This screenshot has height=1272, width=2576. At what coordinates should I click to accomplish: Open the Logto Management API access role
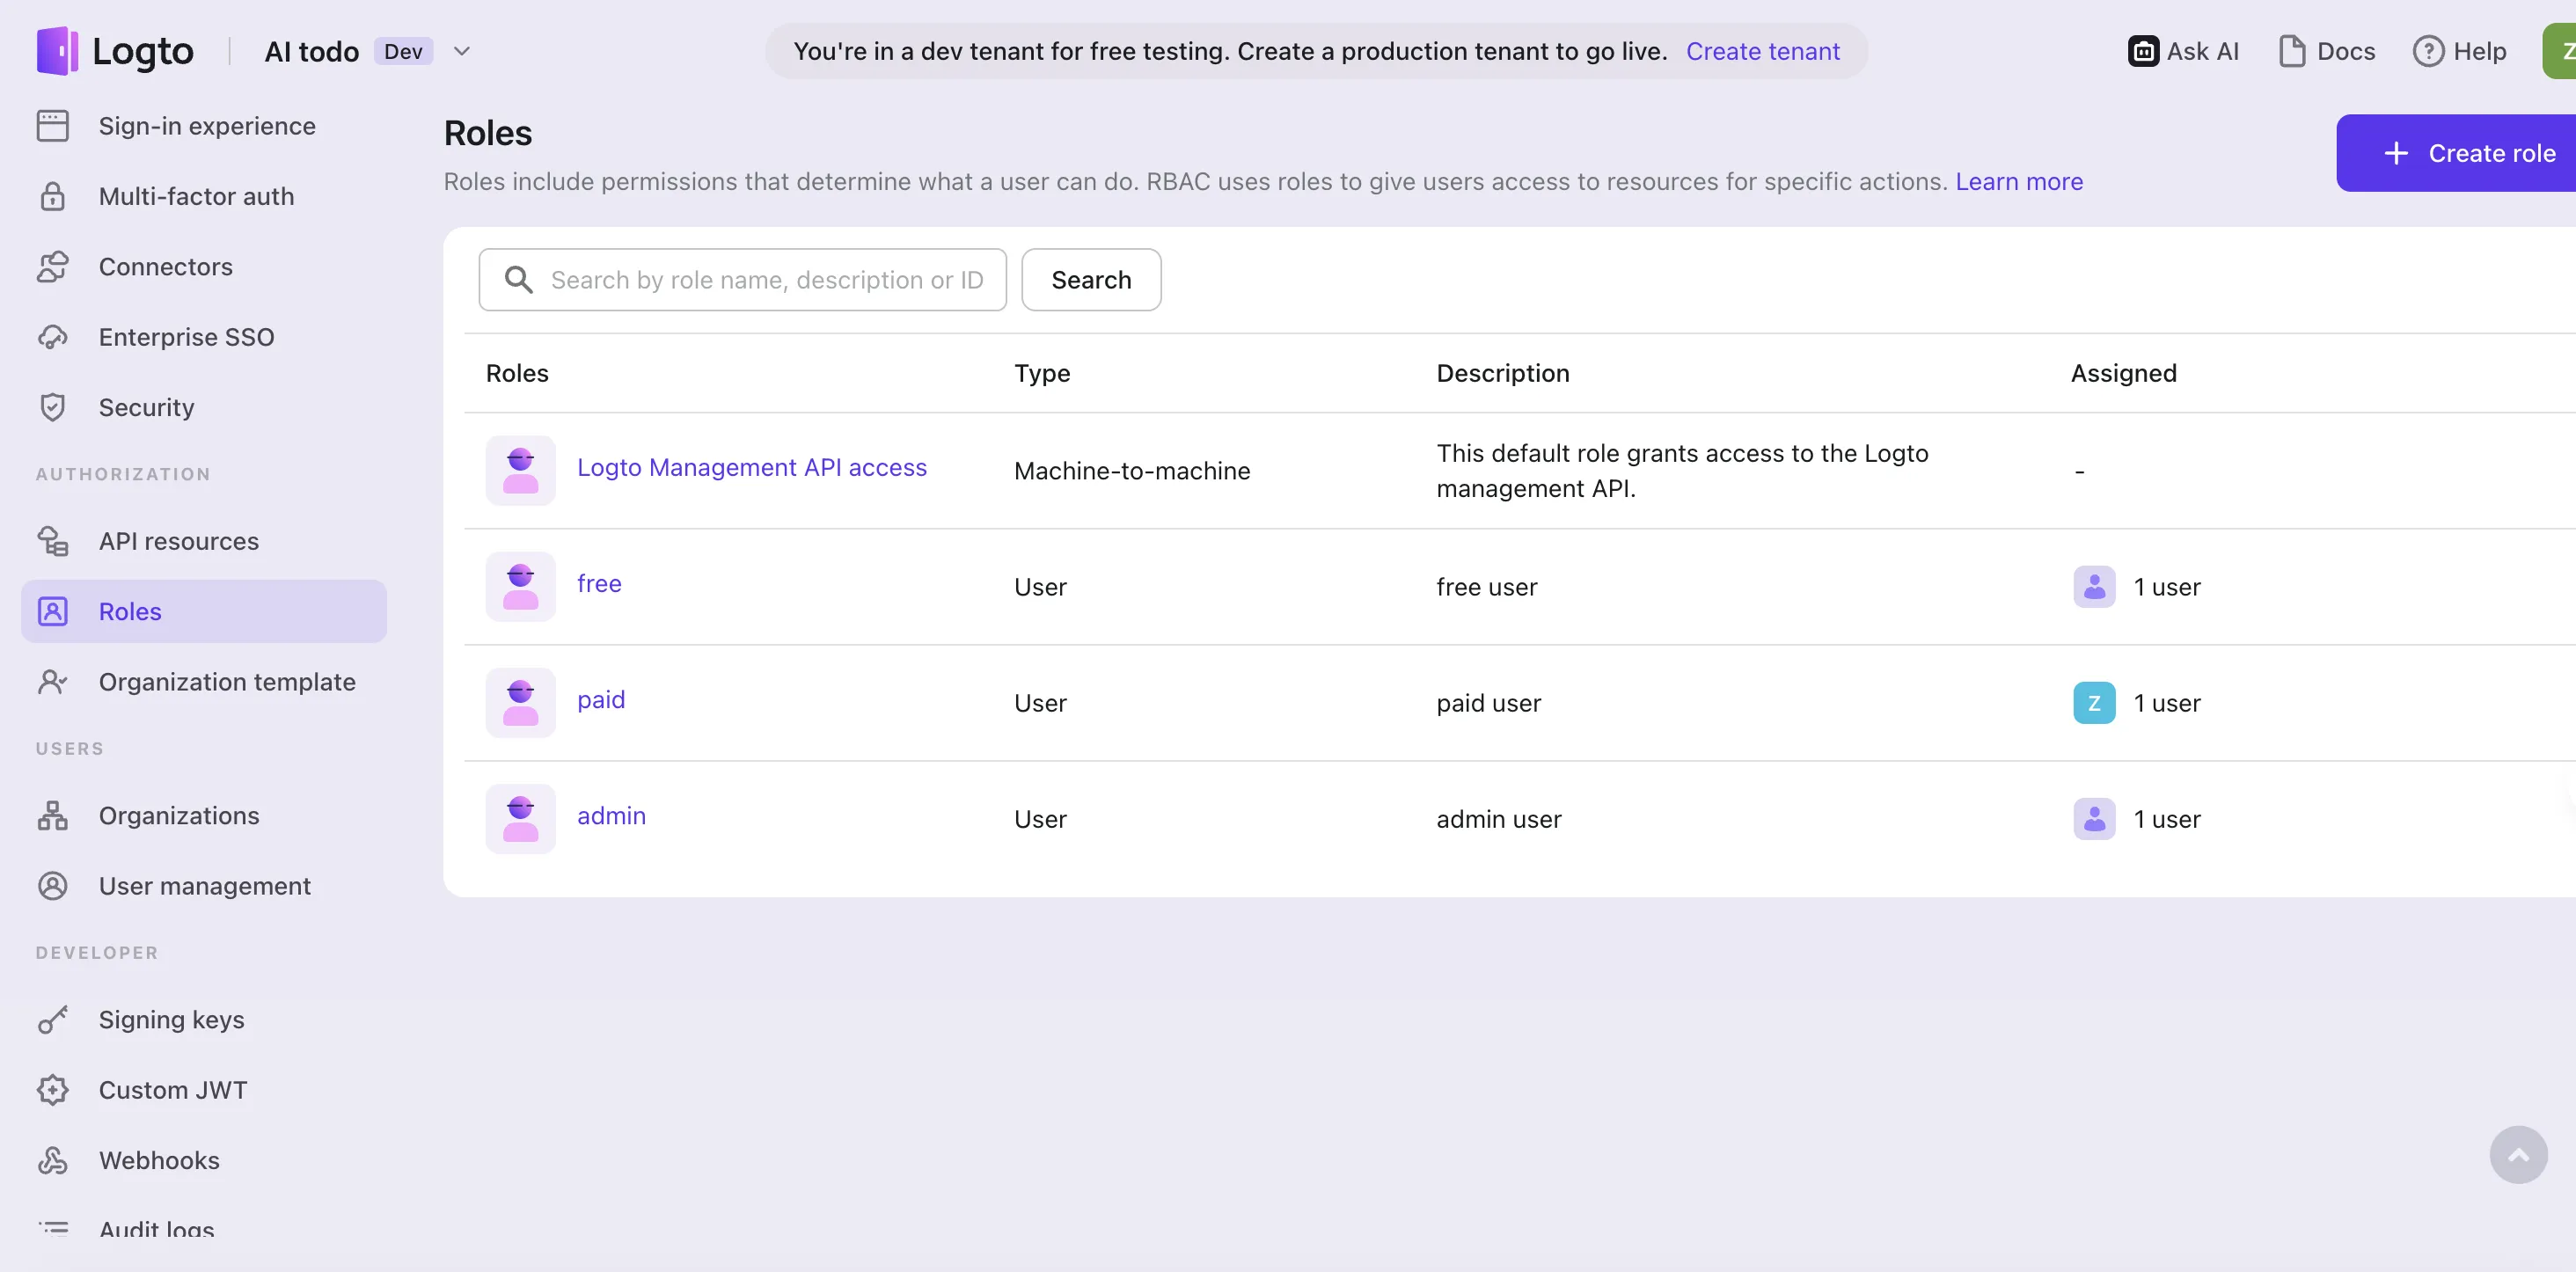[x=751, y=467]
